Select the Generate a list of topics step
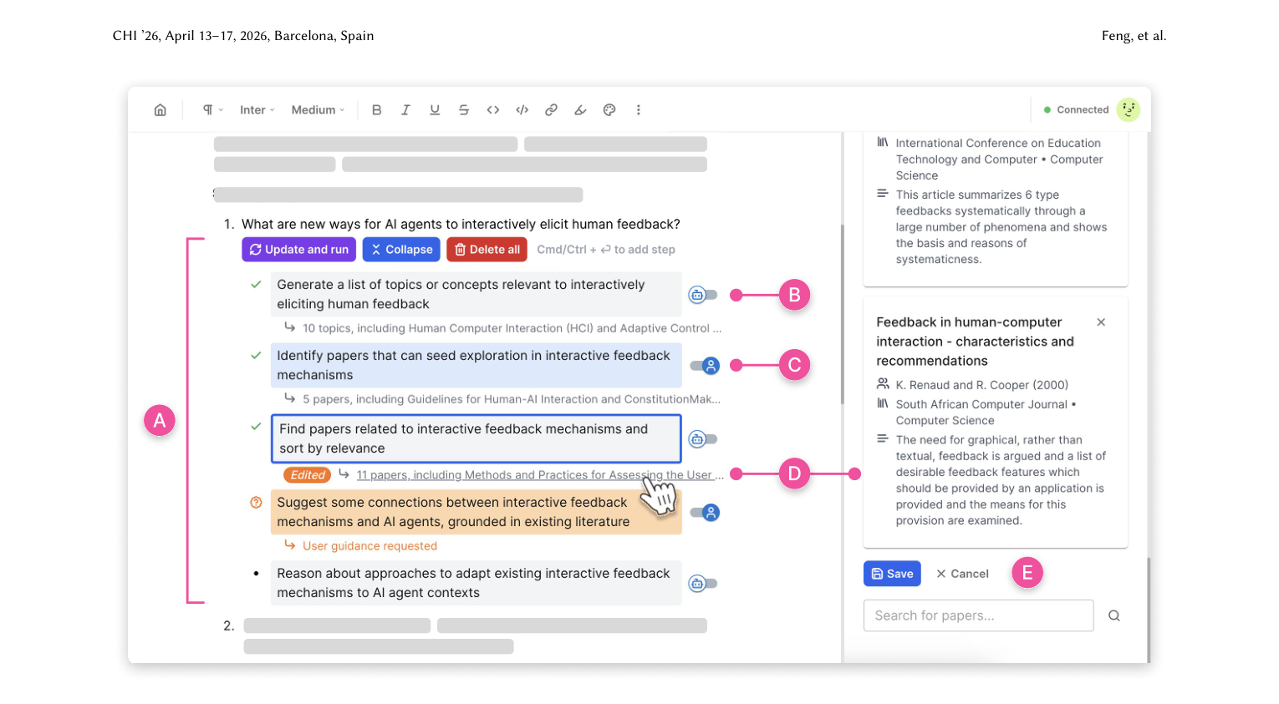The width and height of the screenshot is (1279, 704). coord(476,295)
